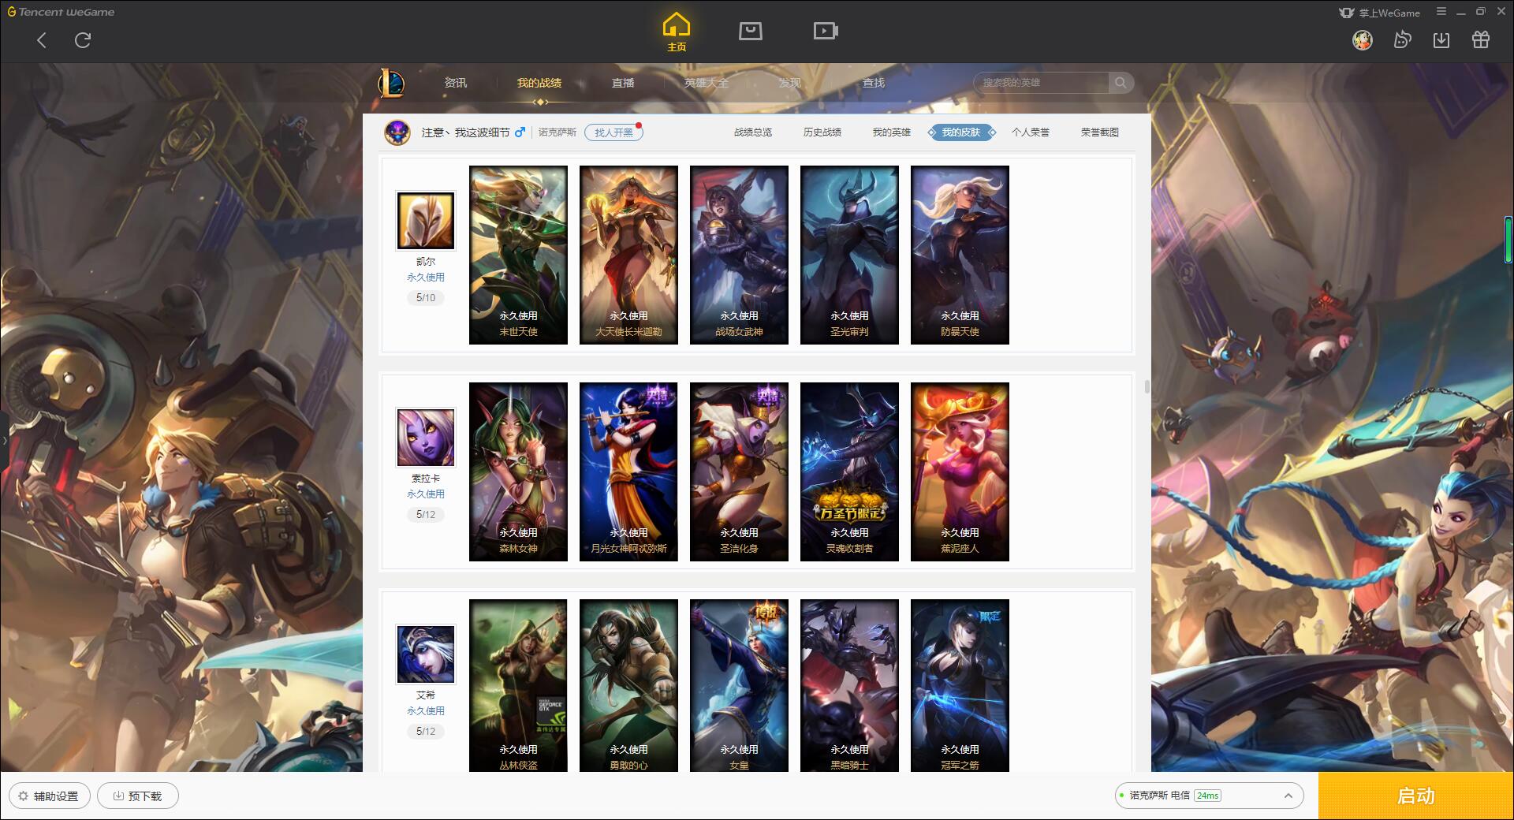This screenshot has height=820, width=1514.
Task: Open the 大天使长米迦勒 skin card
Action: [x=628, y=255]
